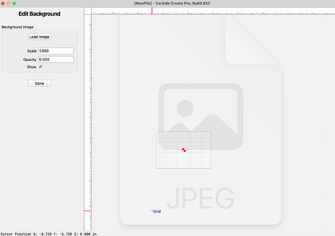Edit the Opacity value field

click(56, 59)
